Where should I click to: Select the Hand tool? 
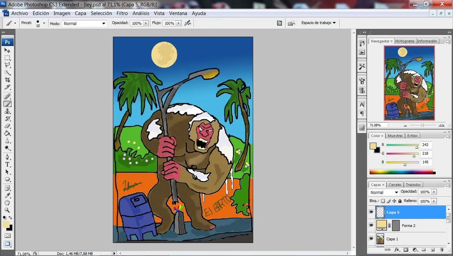click(x=7, y=203)
